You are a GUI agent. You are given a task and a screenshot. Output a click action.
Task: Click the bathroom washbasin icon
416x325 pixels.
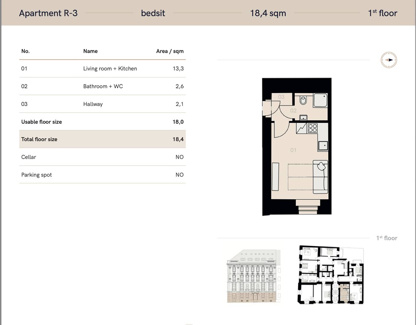[x=303, y=118]
